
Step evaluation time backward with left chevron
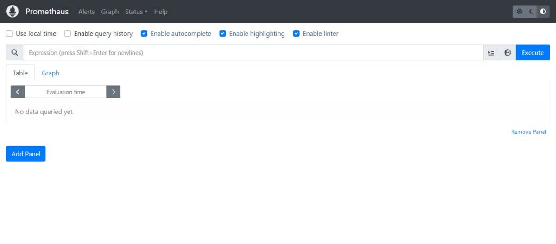coord(18,92)
